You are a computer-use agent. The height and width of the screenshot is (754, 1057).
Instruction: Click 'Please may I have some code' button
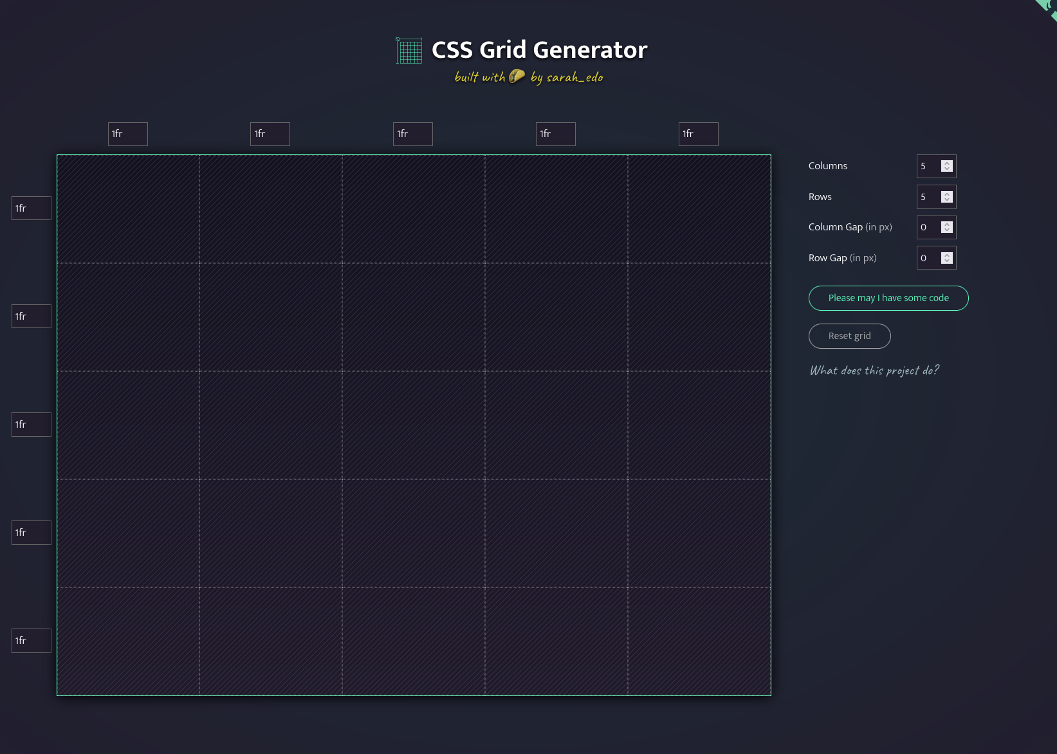click(x=888, y=298)
